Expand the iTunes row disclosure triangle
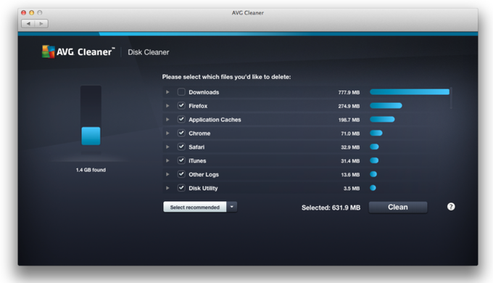The width and height of the screenshot is (493, 283). click(x=167, y=160)
